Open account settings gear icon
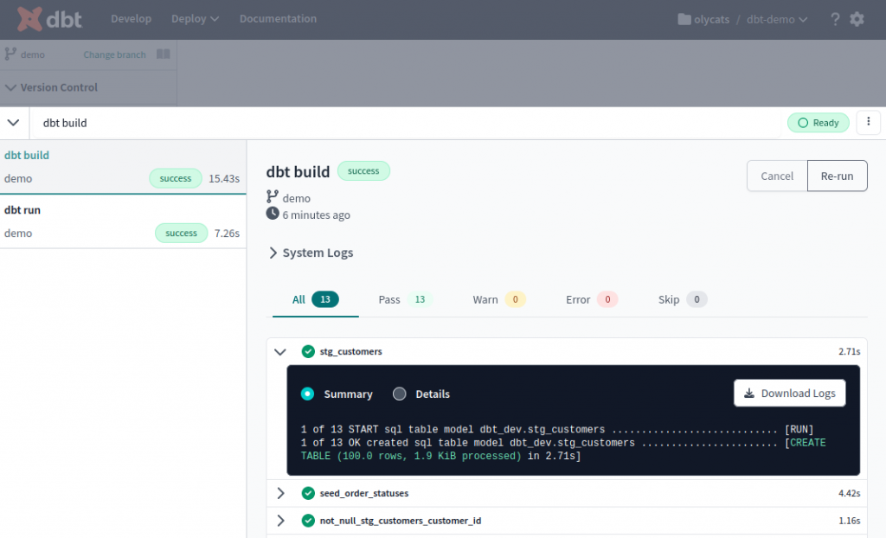 [x=857, y=19]
